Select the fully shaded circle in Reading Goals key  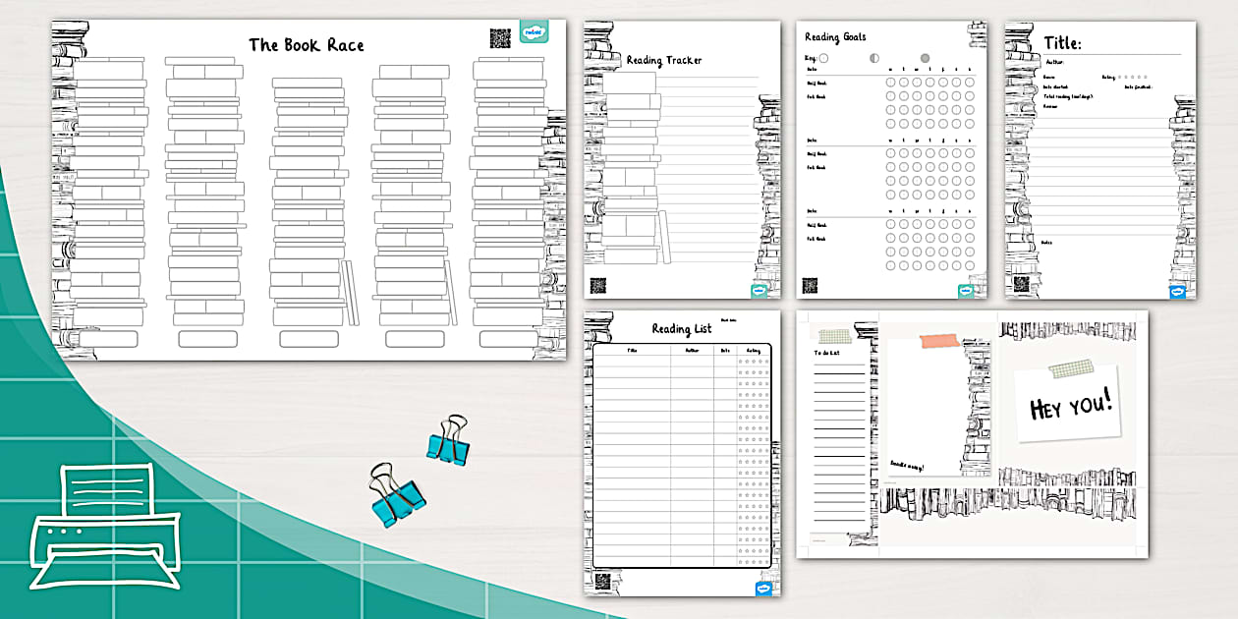click(x=925, y=58)
